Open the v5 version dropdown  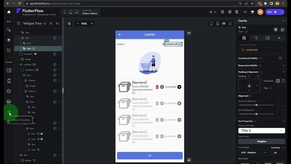[213, 12]
